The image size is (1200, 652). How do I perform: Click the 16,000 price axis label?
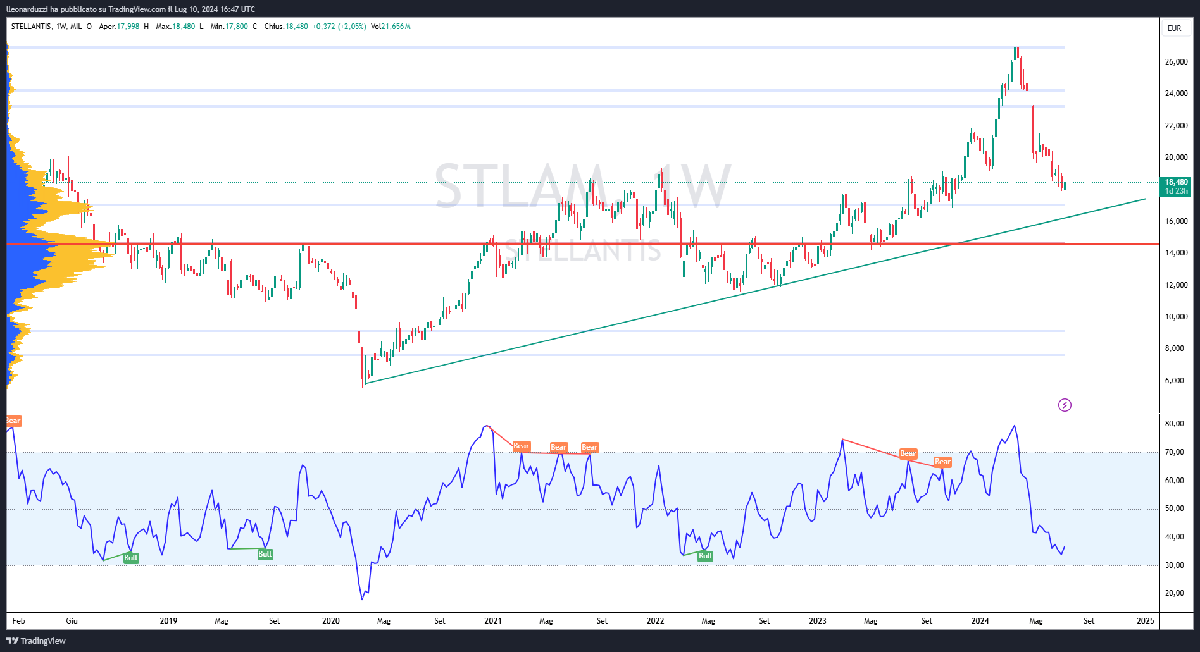tap(1177, 221)
